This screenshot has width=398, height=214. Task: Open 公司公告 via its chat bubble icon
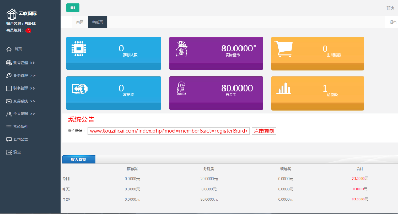click(x=9, y=139)
